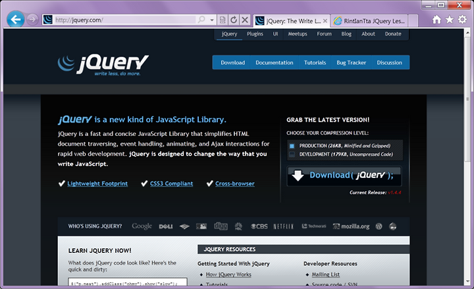Click the Discussion navigation button
This screenshot has height=289, width=474.
tap(389, 62)
